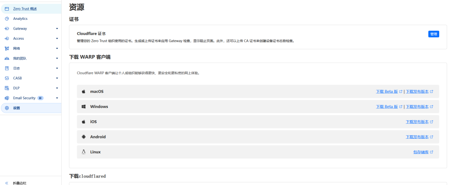Click external-link icon beside Windows 下载 Beta 版
The image size is (452, 185).
click(x=400, y=107)
